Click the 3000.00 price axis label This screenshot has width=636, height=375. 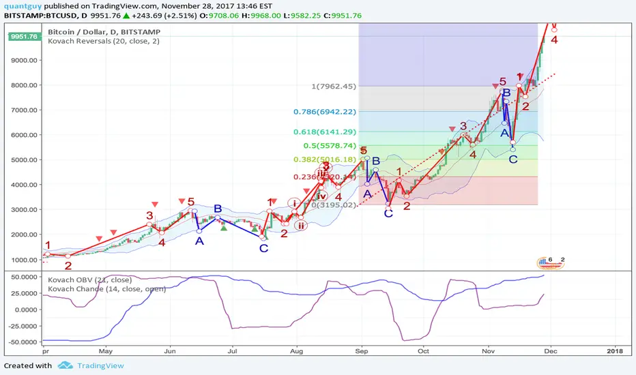point(25,209)
